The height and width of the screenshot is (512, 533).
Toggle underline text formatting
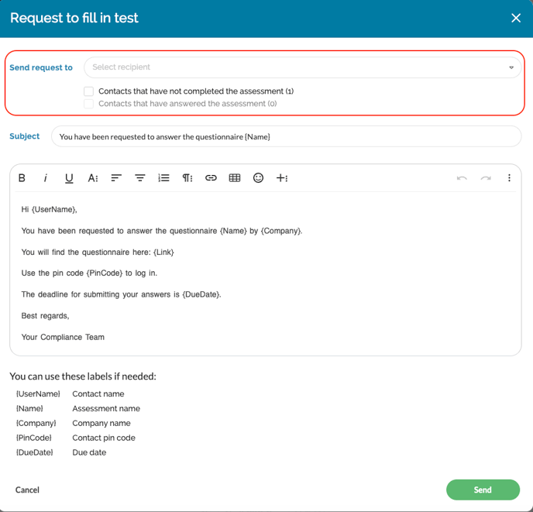(x=69, y=178)
